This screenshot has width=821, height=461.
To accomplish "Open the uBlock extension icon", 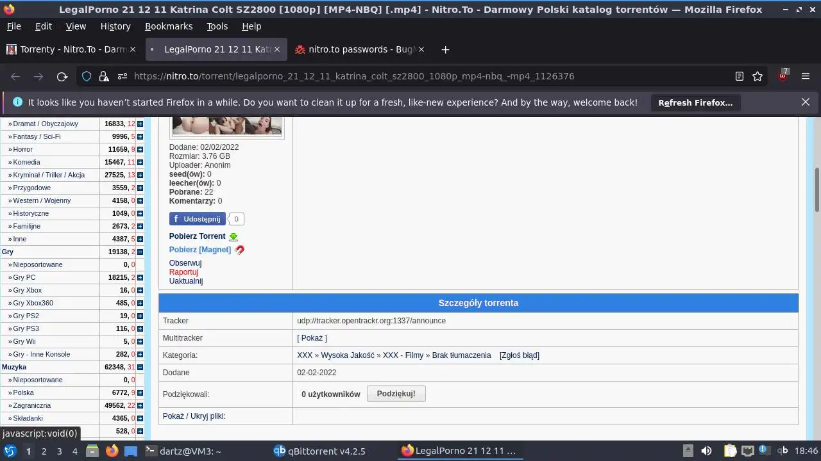I will (x=783, y=76).
